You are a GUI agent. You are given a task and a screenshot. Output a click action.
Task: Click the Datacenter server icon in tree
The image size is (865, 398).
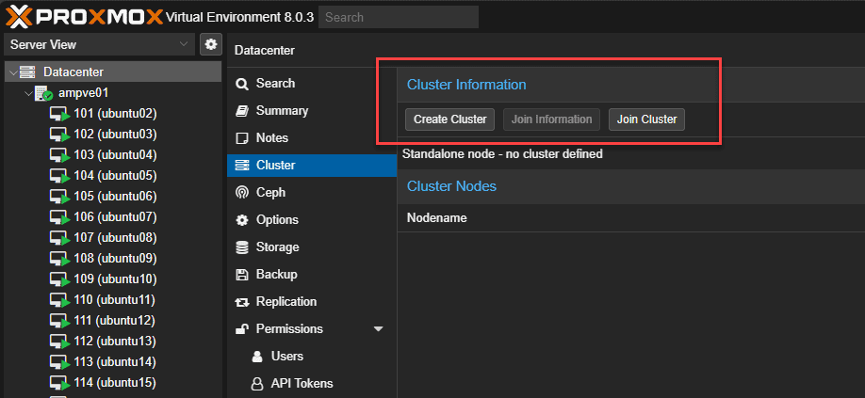coord(27,72)
